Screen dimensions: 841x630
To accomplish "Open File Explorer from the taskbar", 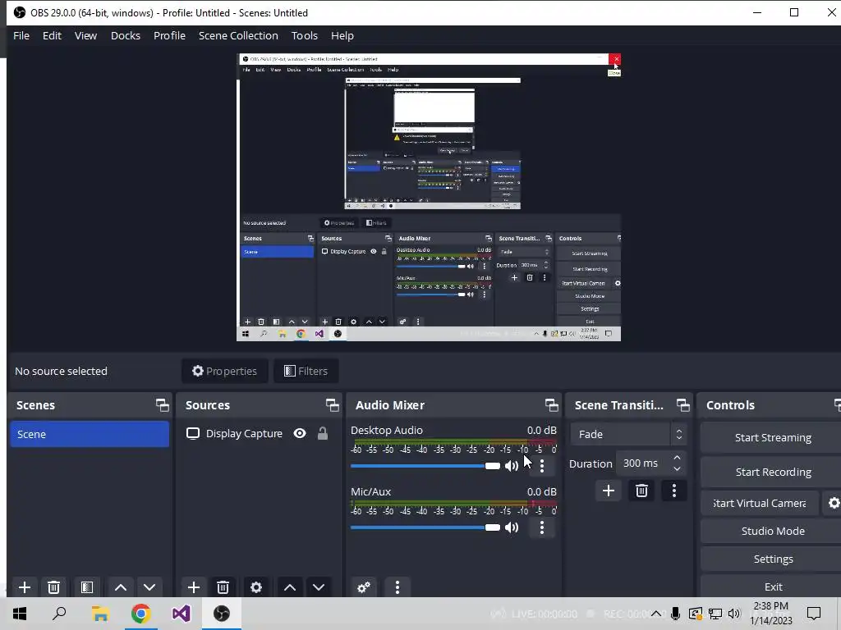I will pyautogui.click(x=100, y=614).
